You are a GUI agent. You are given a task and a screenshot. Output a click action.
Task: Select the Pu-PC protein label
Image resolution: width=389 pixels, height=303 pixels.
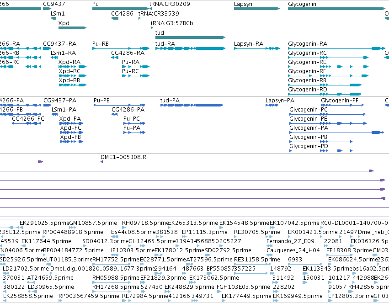(x=132, y=119)
